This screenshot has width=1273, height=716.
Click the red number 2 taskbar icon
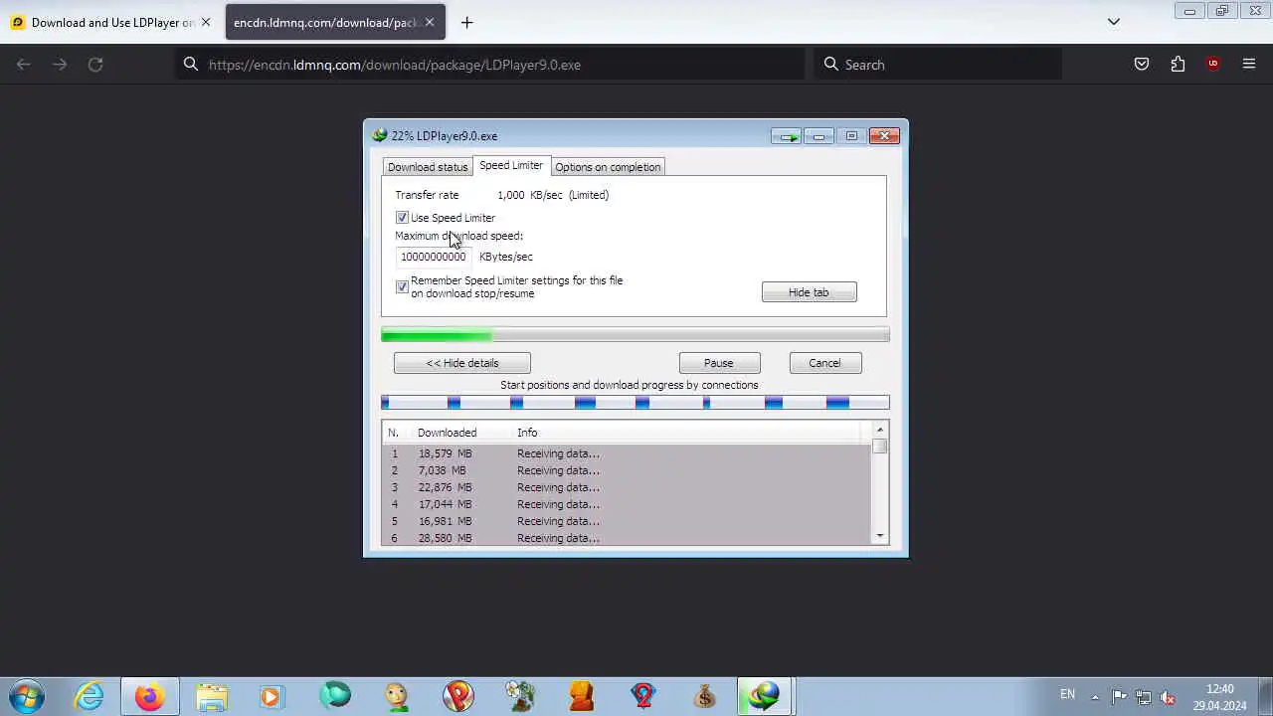coord(643,696)
